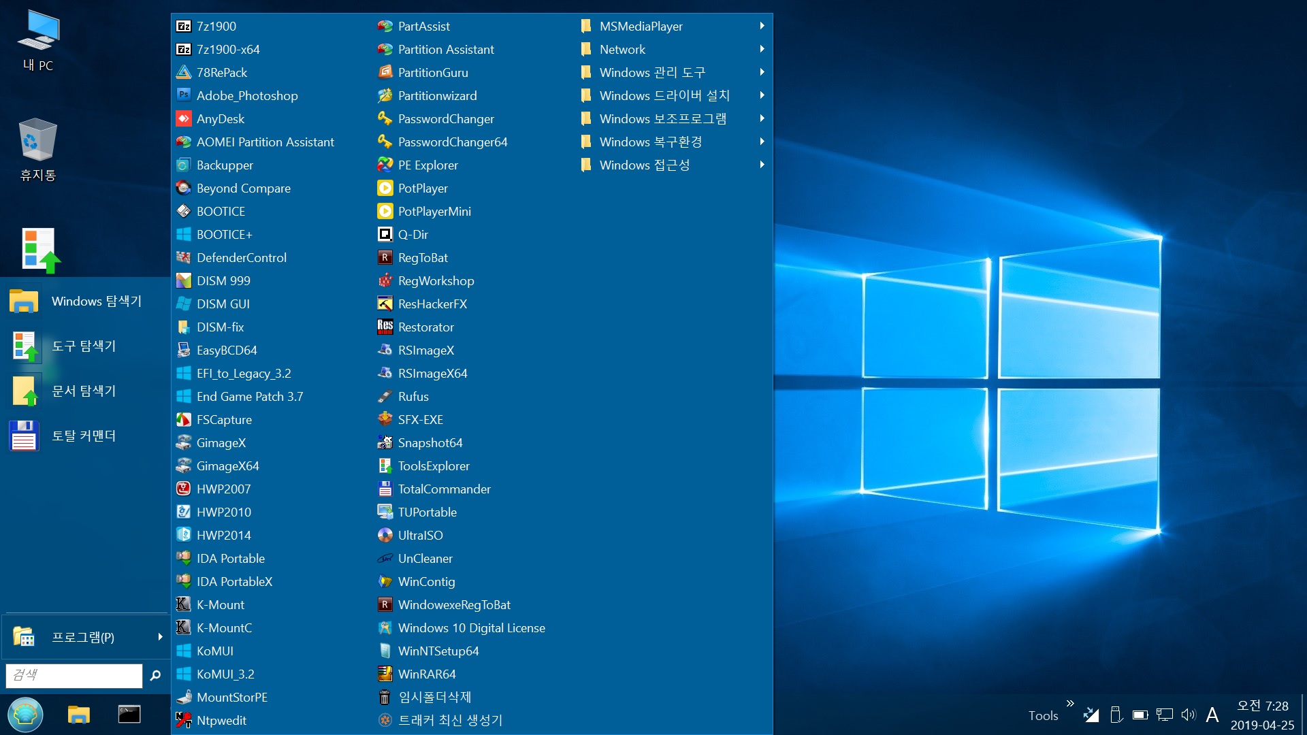Launch Windows 10 Digital License
This screenshot has width=1307, height=735.
(x=472, y=628)
